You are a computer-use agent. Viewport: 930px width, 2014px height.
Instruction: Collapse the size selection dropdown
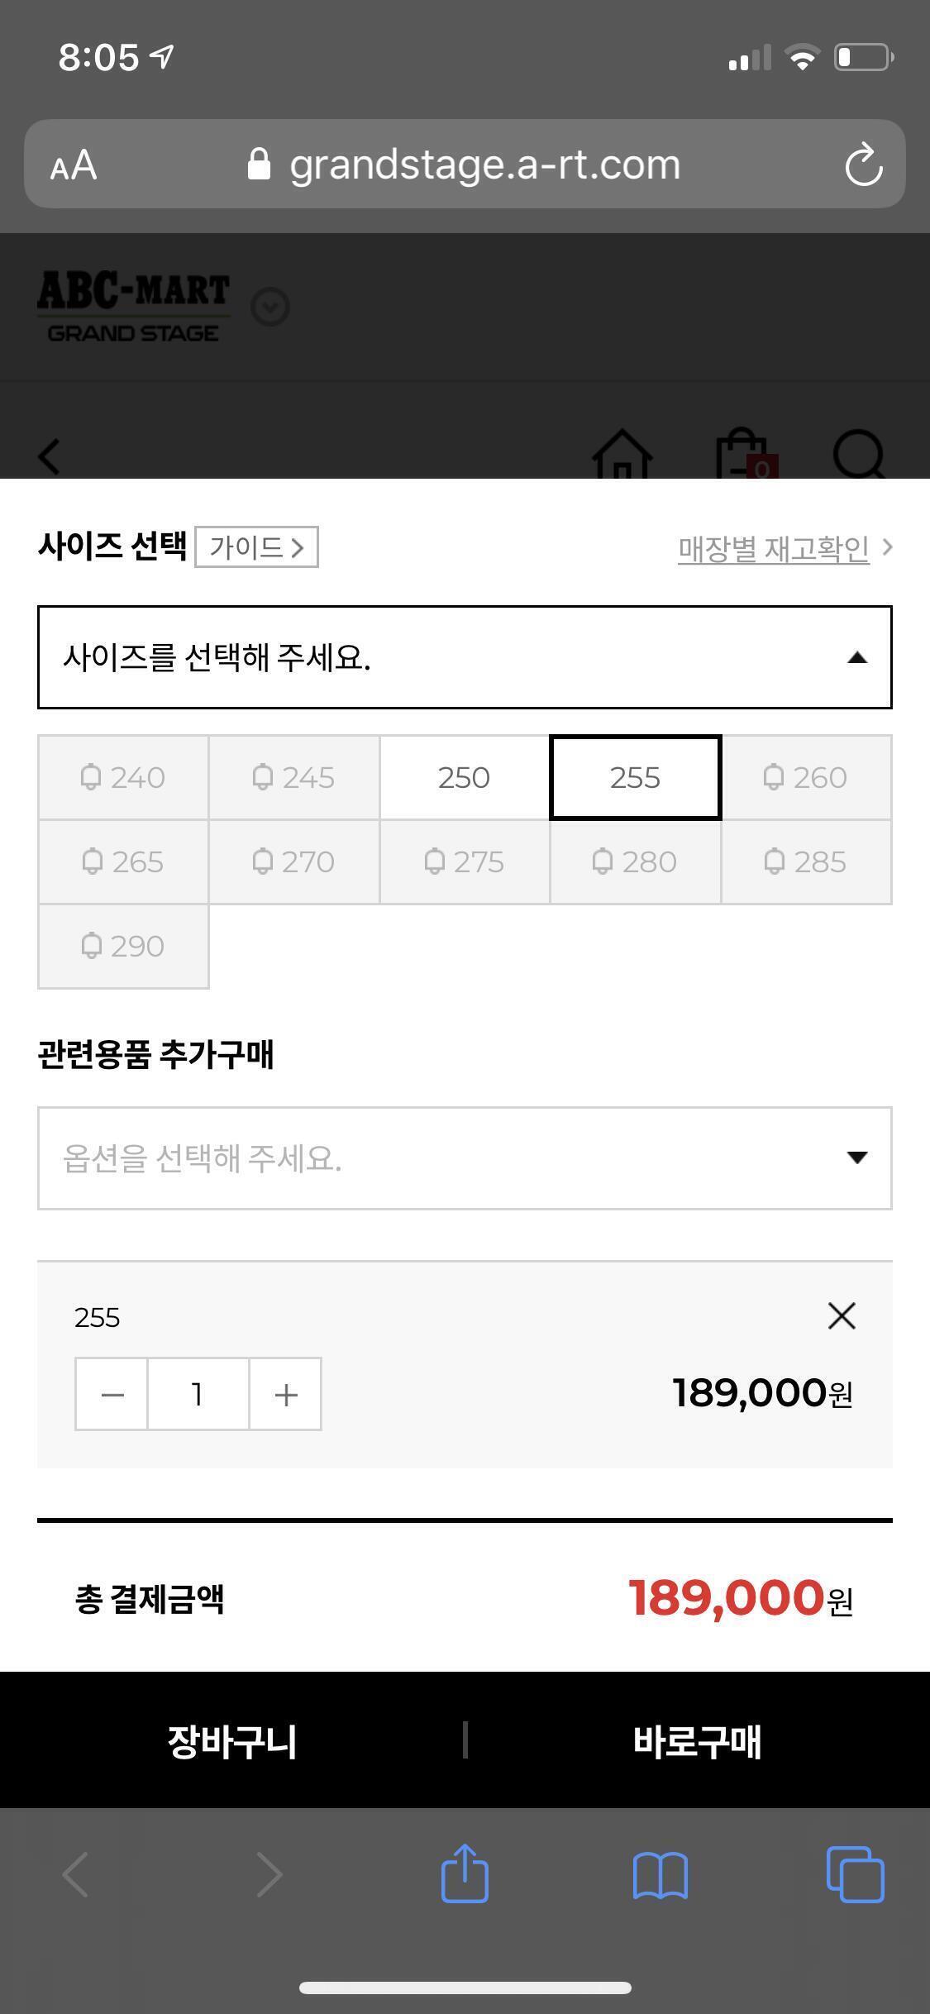[856, 657]
